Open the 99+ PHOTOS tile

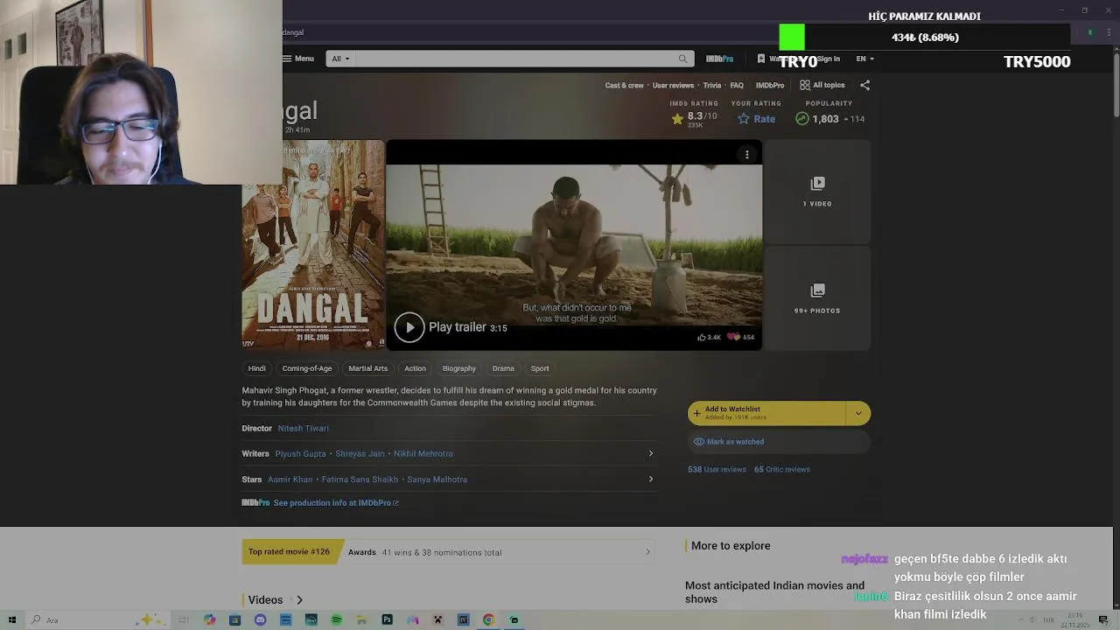tap(817, 298)
